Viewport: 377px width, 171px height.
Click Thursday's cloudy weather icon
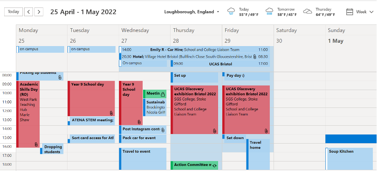(x=307, y=11)
